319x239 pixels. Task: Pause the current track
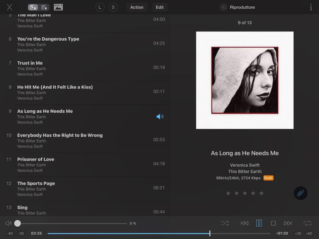tap(259, 223)
